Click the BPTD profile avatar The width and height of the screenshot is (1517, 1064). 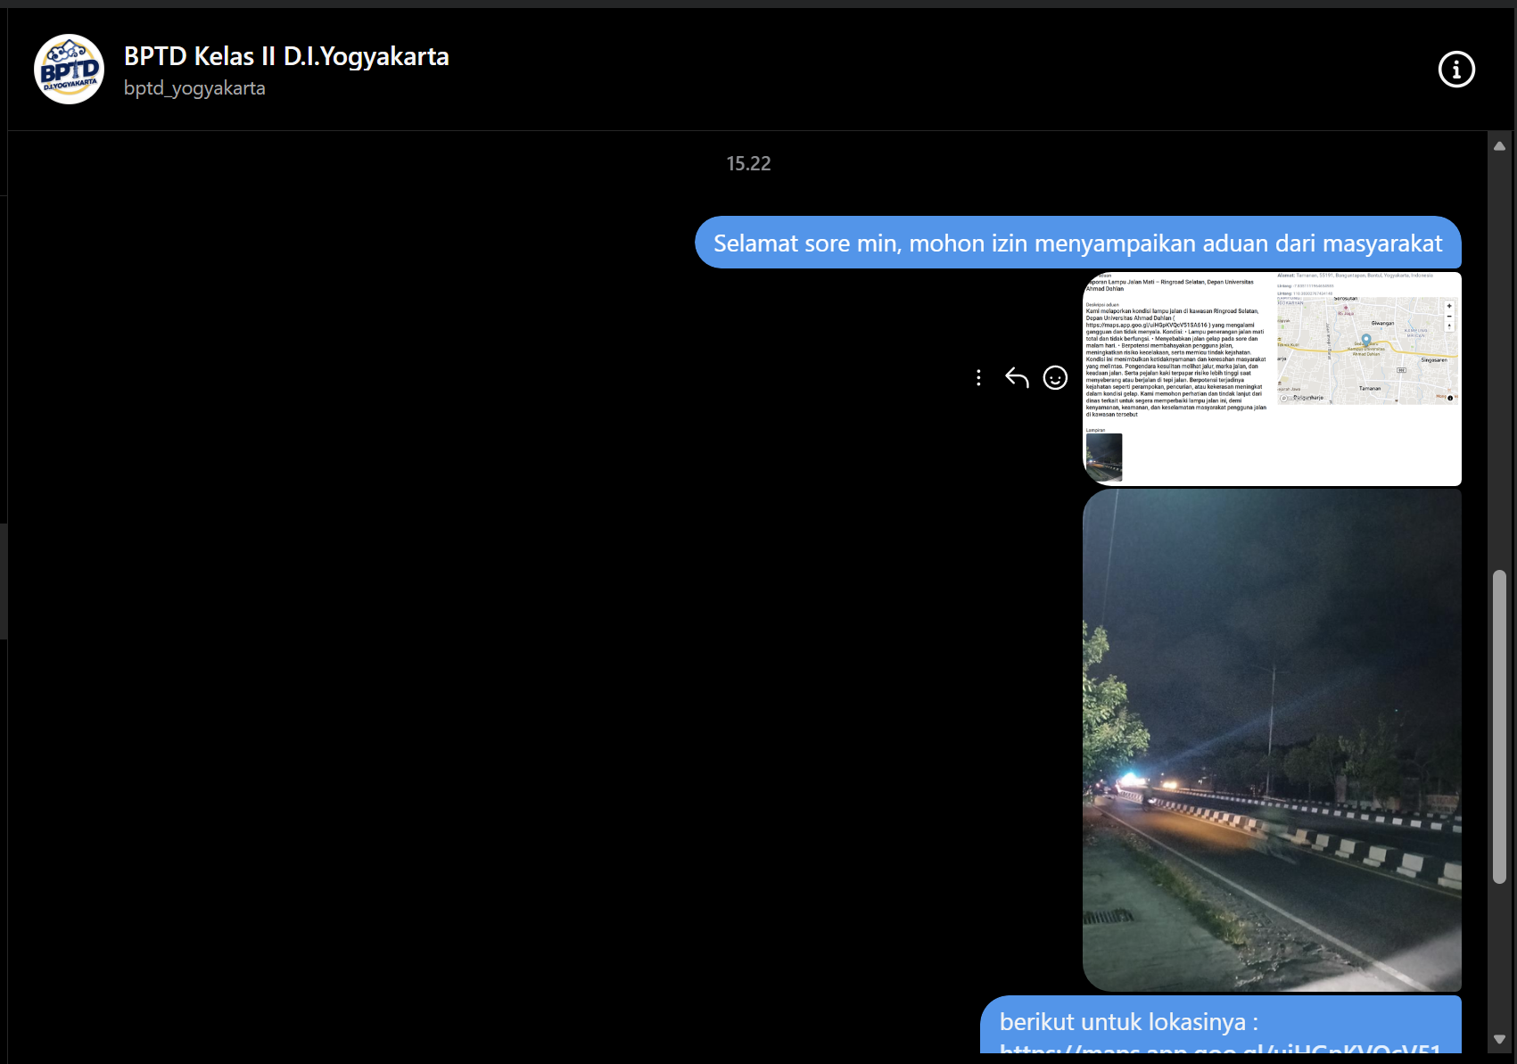click(x=69, y=70)
